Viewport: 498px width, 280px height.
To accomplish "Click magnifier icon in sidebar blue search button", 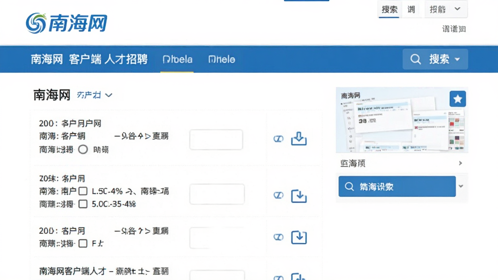I will 349,186.
